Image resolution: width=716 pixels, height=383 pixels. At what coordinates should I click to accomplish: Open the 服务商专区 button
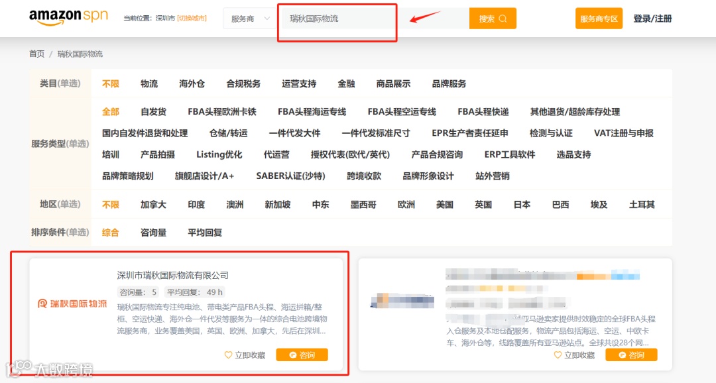599,19
